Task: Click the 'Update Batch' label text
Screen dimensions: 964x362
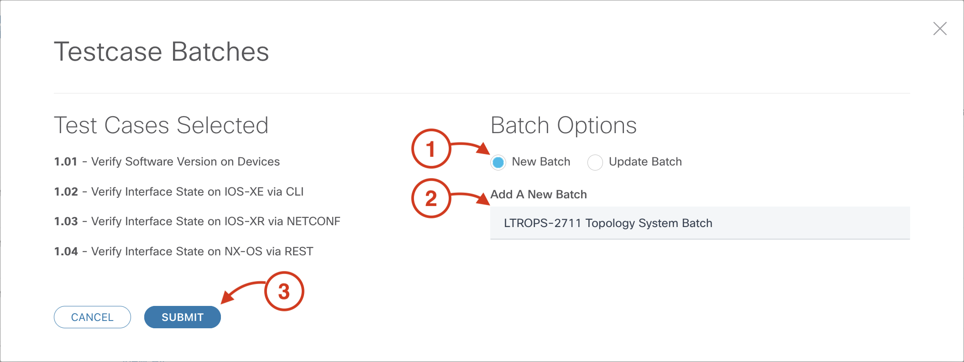Action: (x=645, y=162)
